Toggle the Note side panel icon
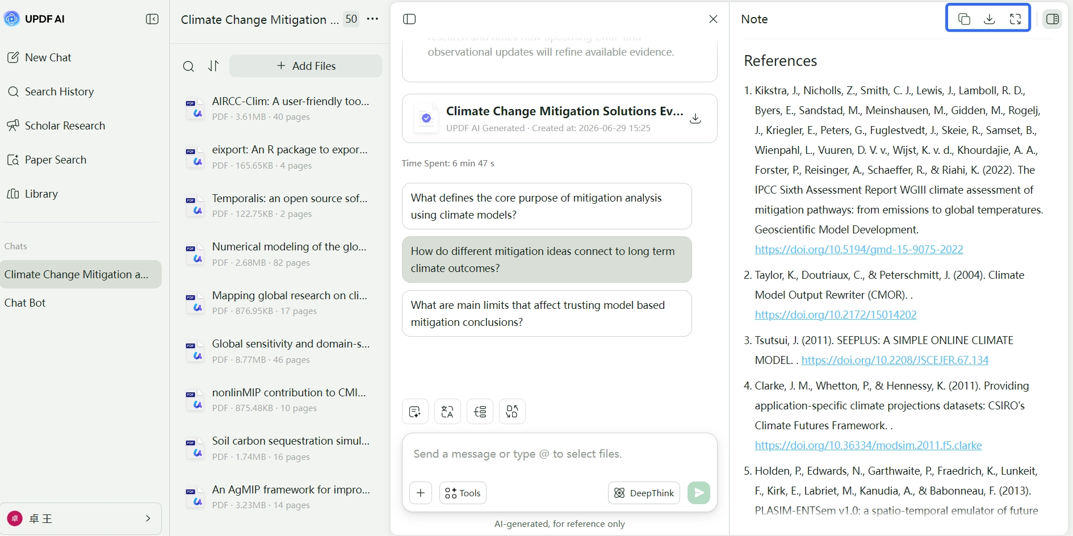 [x=1053, y=19]
